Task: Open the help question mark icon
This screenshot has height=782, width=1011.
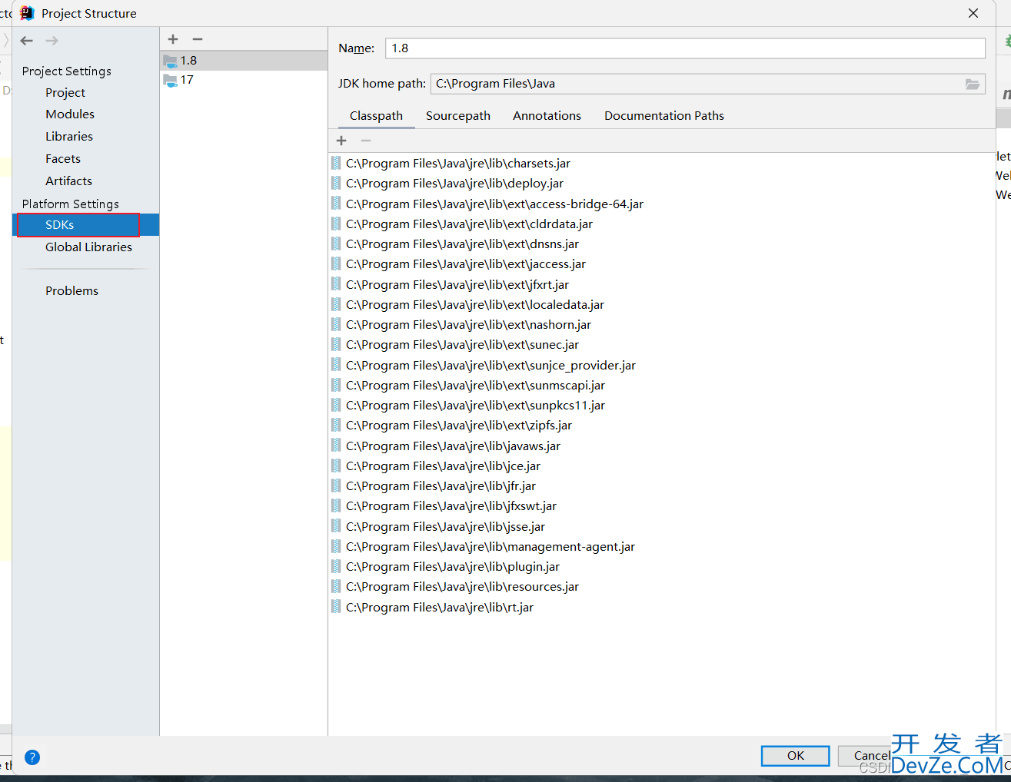Action: (32, 757)
